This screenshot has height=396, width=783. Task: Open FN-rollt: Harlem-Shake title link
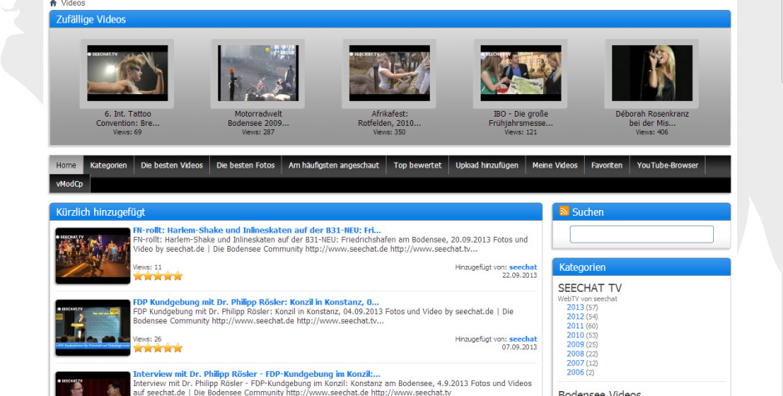257,230
